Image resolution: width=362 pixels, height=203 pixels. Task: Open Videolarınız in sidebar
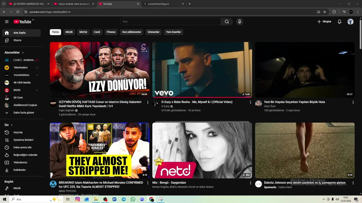click(x=21, y=162)
